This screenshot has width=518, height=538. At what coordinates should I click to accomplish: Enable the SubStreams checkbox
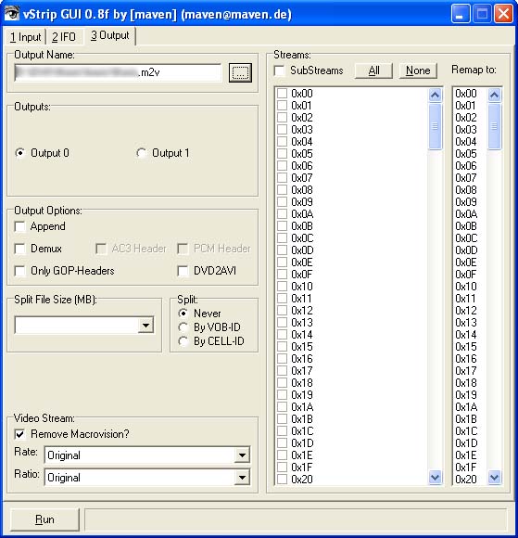(280, 70)
